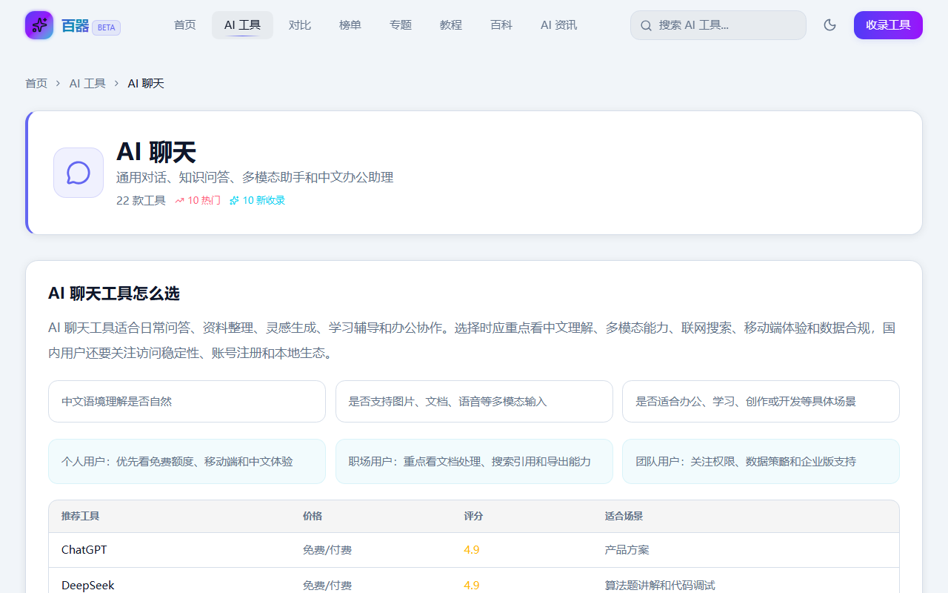The image size is (948, 593).
Task: Click the 百器 brand name link
Action: tap(75, 27)
